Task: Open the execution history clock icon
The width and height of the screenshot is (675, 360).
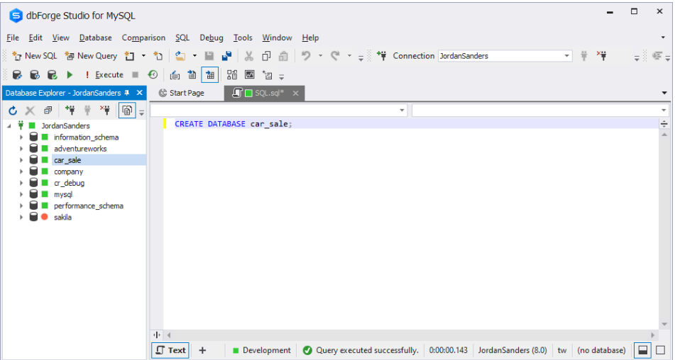Action: coord(153,75)
